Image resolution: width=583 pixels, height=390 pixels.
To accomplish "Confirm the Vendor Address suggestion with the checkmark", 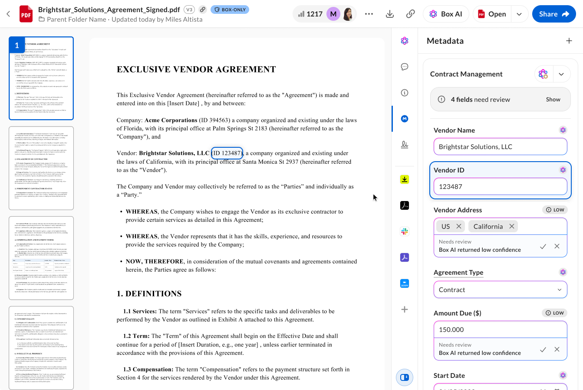I will (x=543, y=246).
